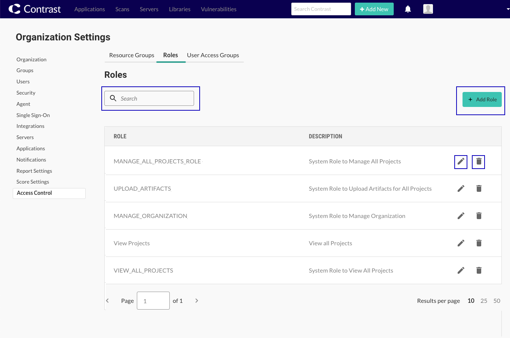Image resolution: width=510 pixels, height=338 pixels.
Task: Click the Add Role button
Action: 482,99
